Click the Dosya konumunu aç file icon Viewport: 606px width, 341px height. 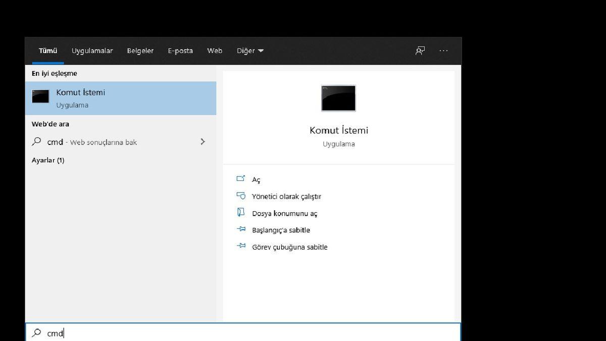tap(241, 213)
